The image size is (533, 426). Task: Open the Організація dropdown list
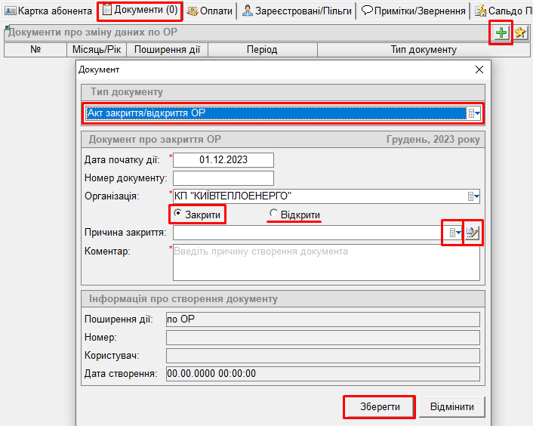474,196
